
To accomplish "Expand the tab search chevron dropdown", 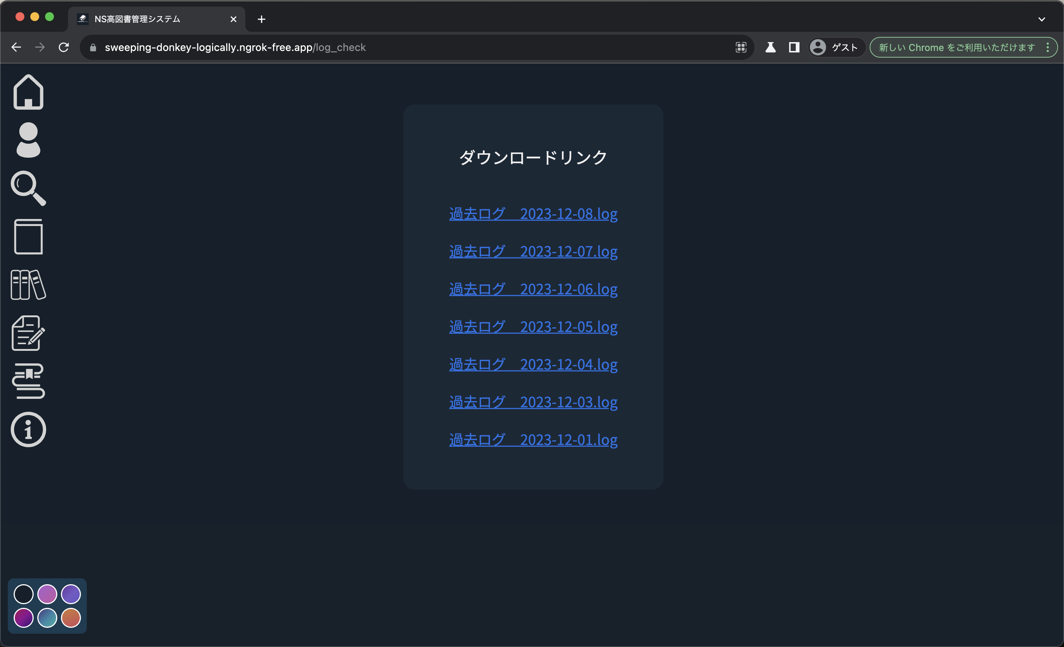I will click(x=1041, y=19).
